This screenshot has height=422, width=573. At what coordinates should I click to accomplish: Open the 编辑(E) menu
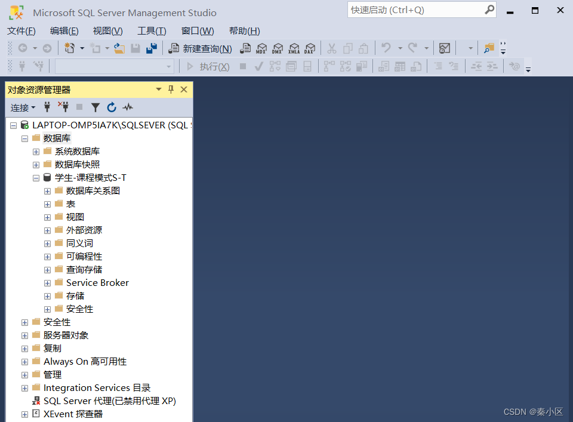(64, 31)
